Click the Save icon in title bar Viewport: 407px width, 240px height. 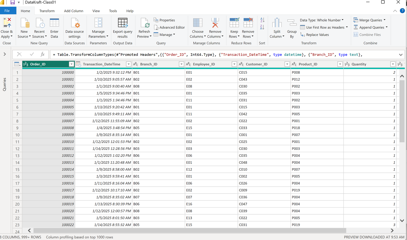[12, 2]
